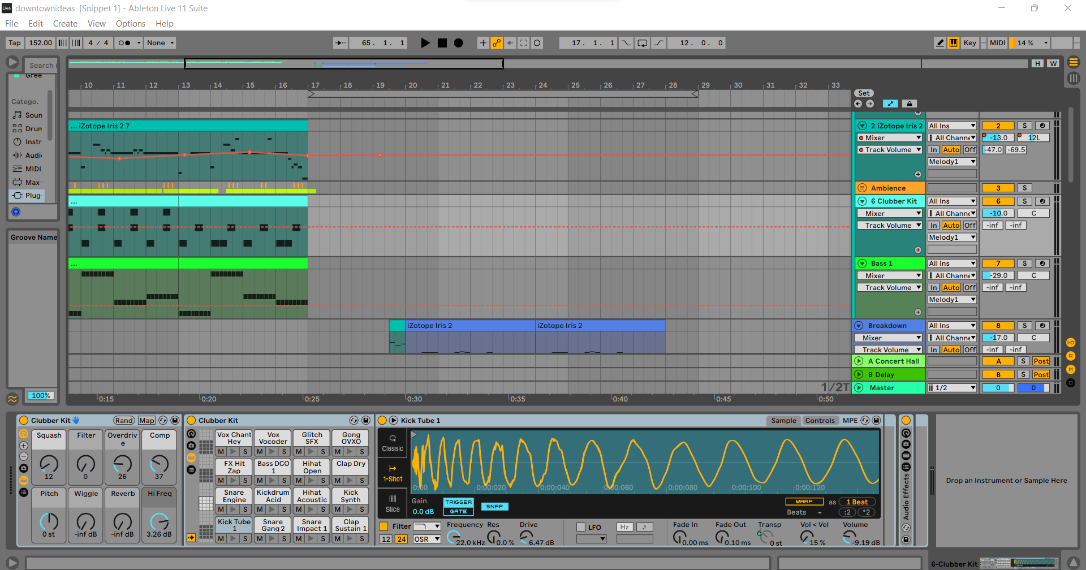Arm the Bass 1 track for recording

point(1042,264)
